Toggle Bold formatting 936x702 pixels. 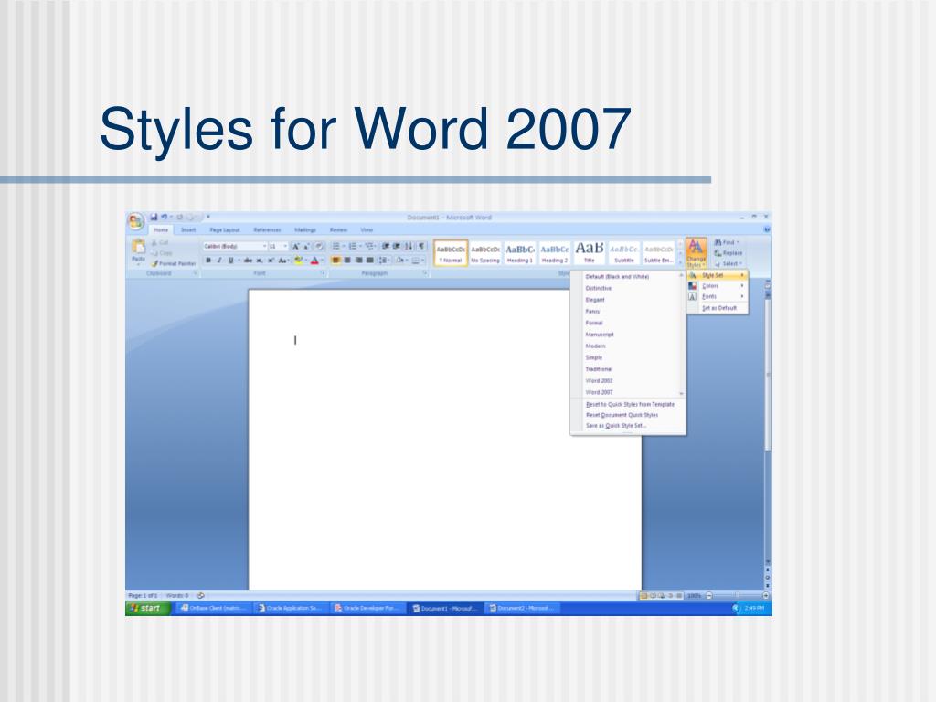point(208,261)
